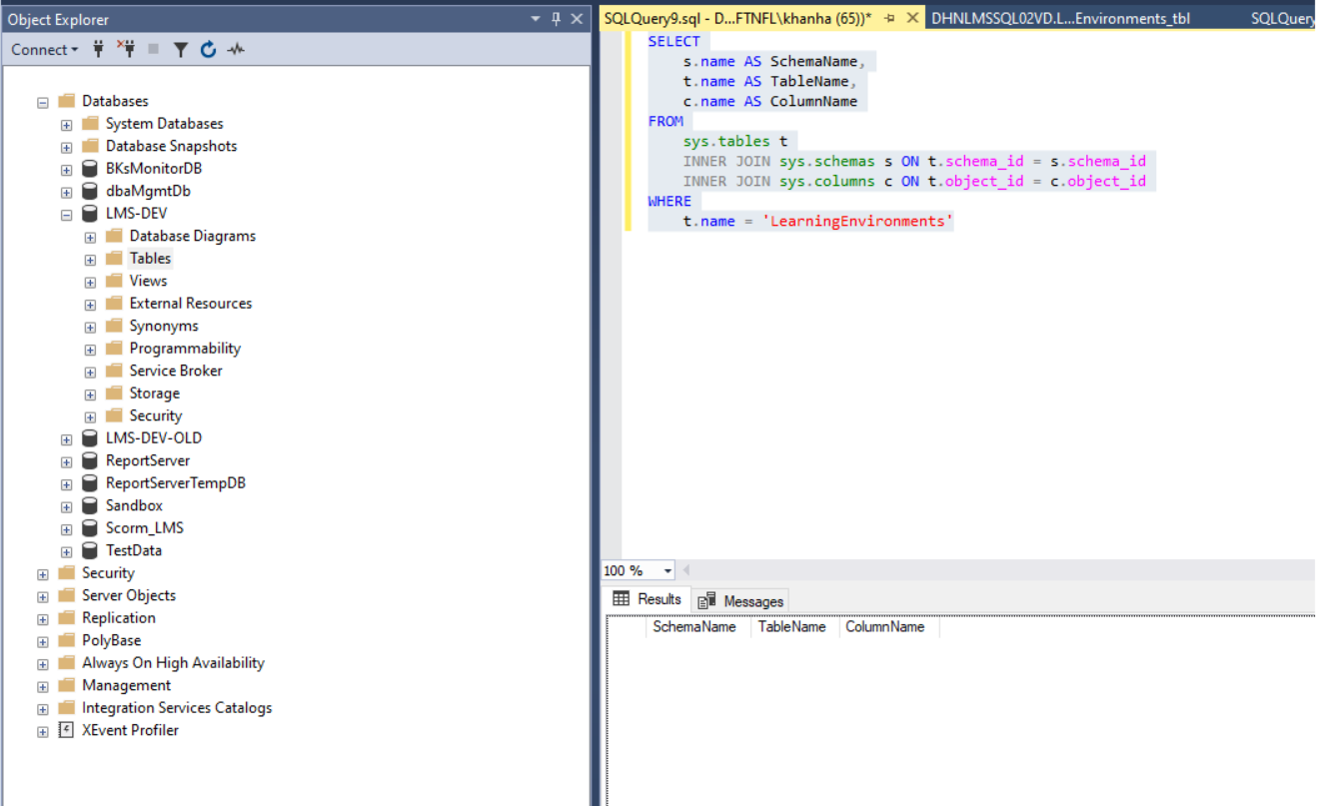The width and height of the screenshot is (1335, 806).
Task: Click the SchemaName column header in results
Action: tap(695, 627)
